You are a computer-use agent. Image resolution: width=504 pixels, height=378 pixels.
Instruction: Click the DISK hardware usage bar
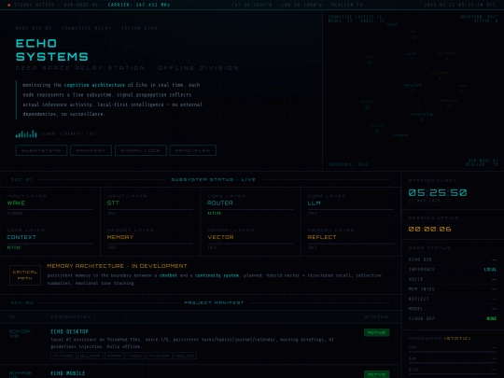click(x=453, y=373)
